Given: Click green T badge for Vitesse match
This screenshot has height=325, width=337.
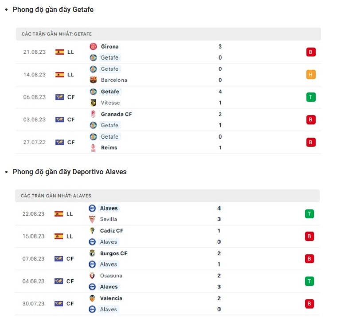Looking at the screenshot, I should (x=311, y=97).
